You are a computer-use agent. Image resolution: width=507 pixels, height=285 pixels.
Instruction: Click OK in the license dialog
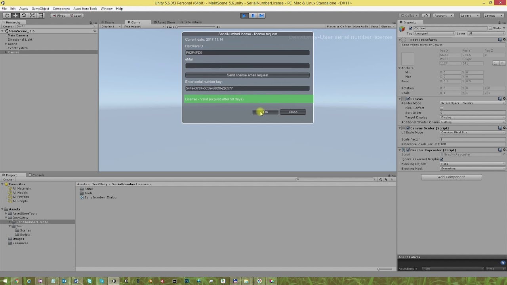coord(265,112)
